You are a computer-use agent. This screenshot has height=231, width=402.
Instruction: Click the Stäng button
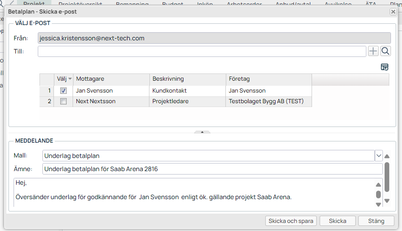point(376,221)
